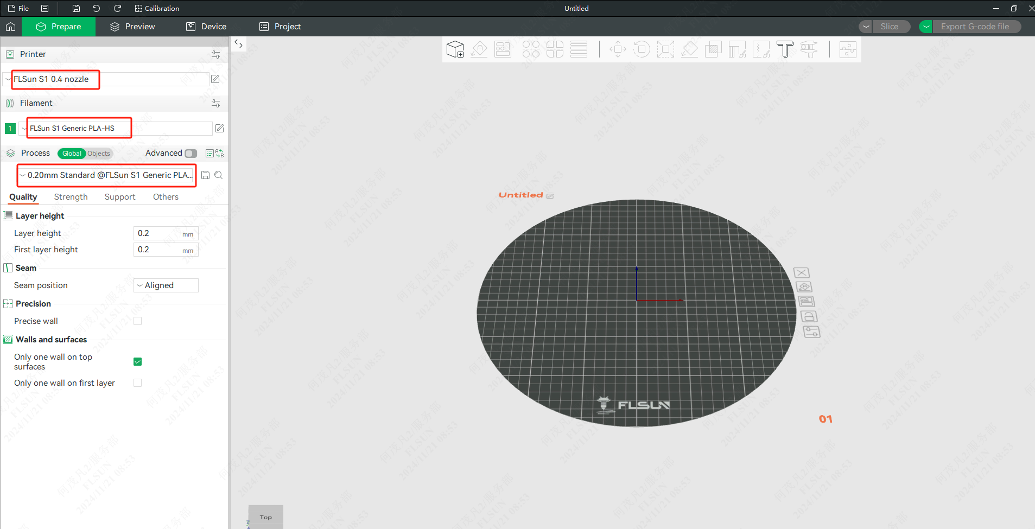This screenshot has height=529, width=1035.
Task: Click the filament color number 1 swatch
Action: tap(10, 129)
